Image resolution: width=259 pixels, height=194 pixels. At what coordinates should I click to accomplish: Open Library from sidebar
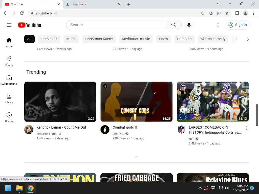click(x=9, y=99)
